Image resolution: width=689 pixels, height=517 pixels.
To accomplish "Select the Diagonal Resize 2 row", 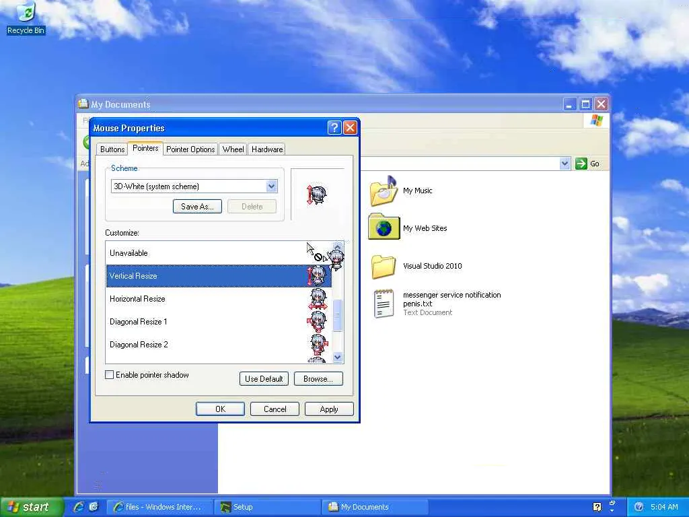I will [219, 345].
